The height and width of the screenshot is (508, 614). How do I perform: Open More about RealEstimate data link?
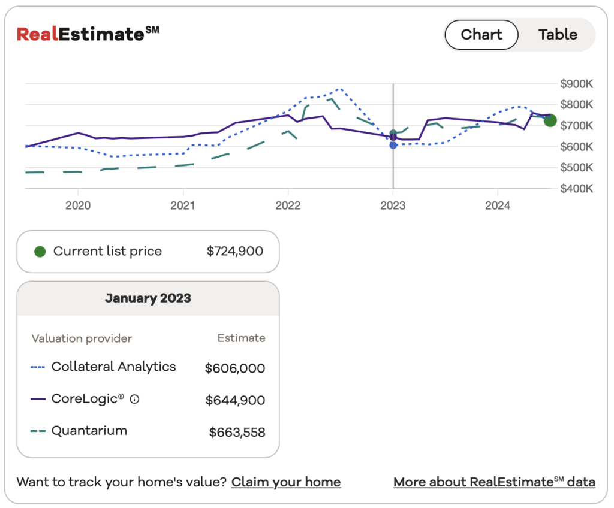pos(494,482)
